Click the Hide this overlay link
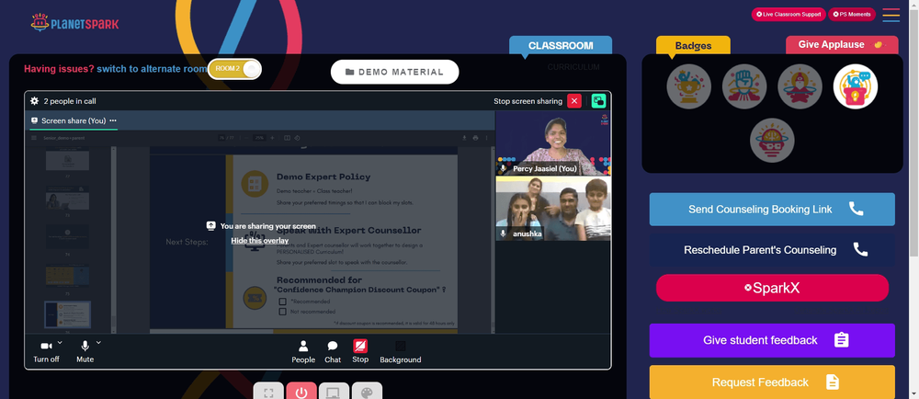919x399 pixels. coord(260,241)
